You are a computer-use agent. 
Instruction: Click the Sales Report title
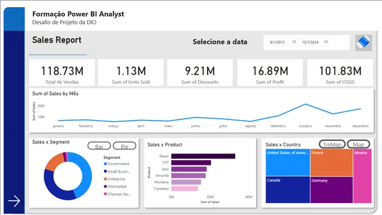coord(57,40)
